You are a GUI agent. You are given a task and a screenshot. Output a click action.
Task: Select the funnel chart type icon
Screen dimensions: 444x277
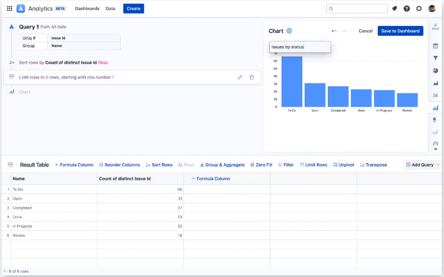[x=436, y=58]
